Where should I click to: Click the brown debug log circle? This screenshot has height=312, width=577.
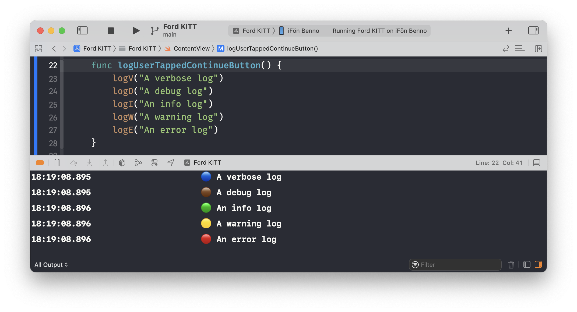pyautogui.click(x=206, y=192)
